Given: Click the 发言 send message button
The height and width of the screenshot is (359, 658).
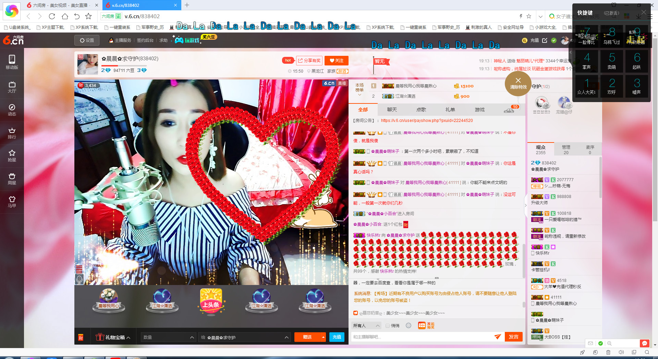Looking at the screenshot, I should (513, 337).
